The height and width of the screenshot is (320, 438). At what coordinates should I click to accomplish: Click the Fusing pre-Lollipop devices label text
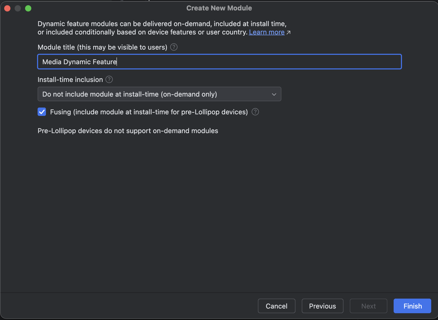point(149,112)
